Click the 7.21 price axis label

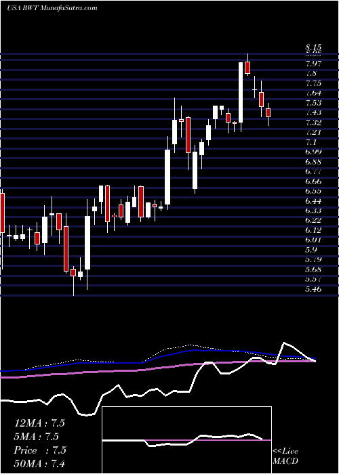click(313, 133)
